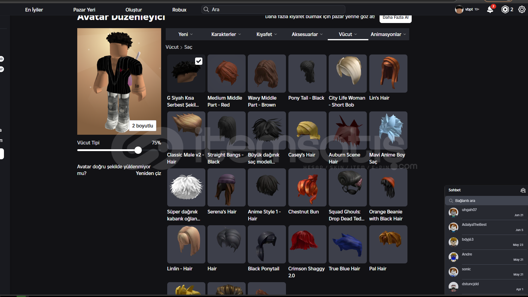Open chat with uhgah07 avatar
This screenshot has width=528, height=297.
coord(453,212)
